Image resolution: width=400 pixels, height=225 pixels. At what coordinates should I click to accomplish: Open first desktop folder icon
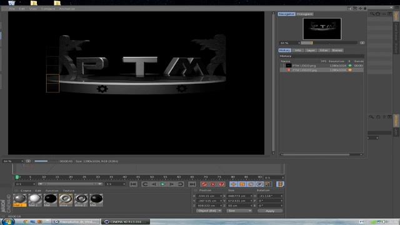click(x=34, y=3)
